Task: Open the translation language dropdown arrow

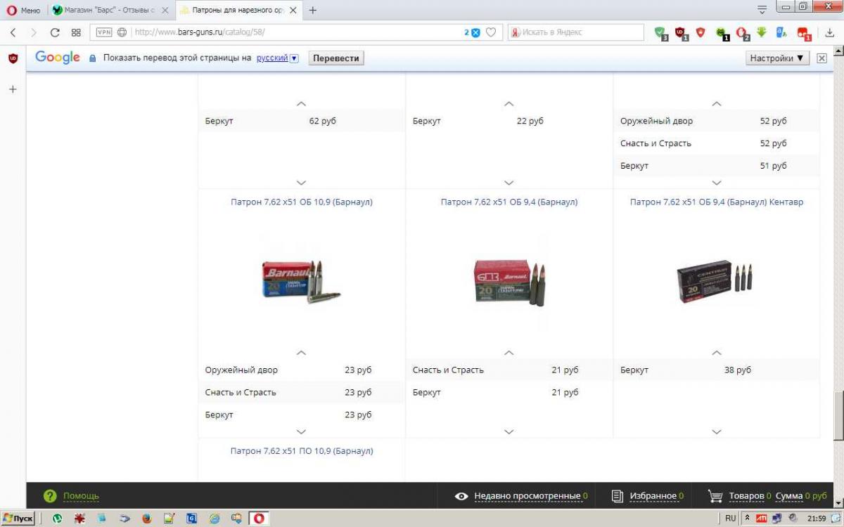Action: point(294,58)
